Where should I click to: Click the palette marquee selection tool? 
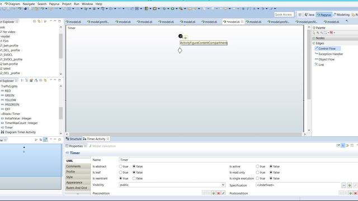click(325, 33)
